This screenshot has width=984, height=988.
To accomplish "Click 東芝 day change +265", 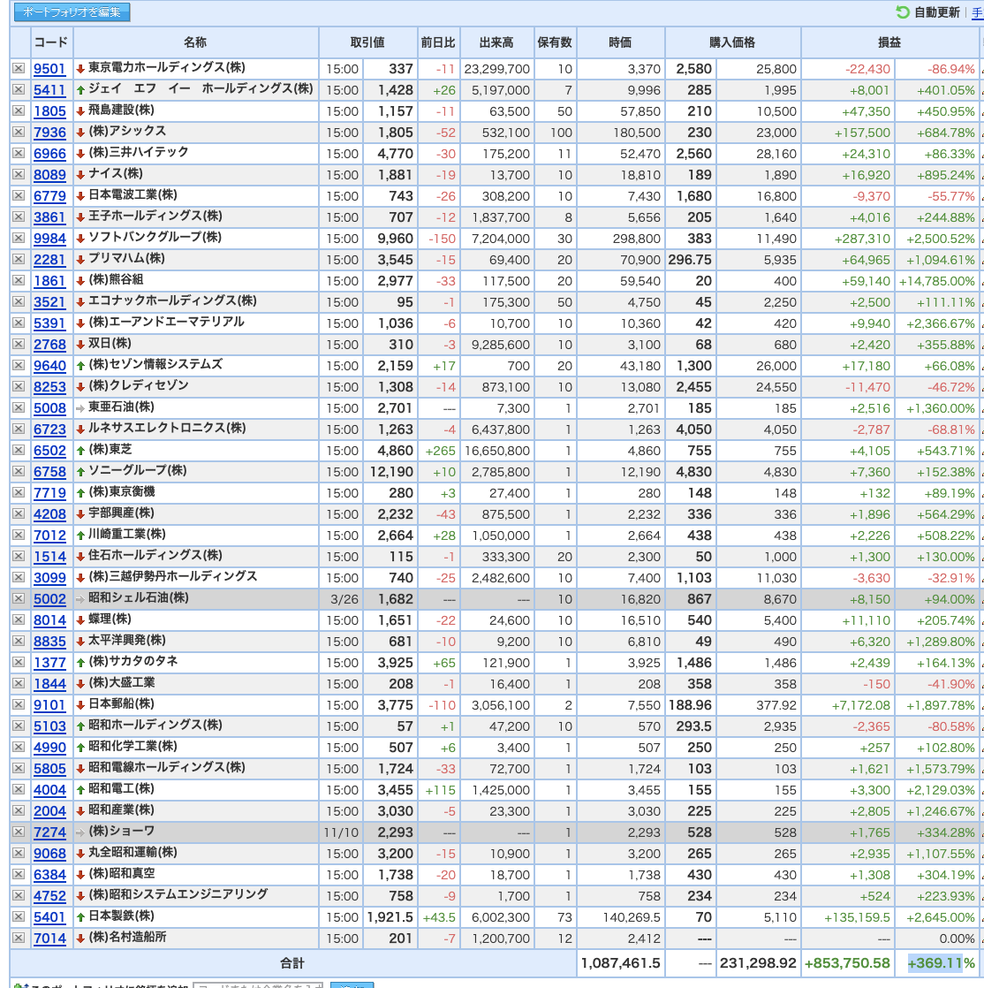I will point(441,451).
